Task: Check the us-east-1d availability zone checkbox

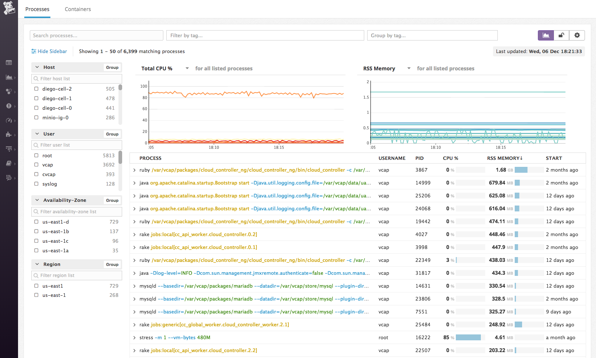Action: [36, 222]
